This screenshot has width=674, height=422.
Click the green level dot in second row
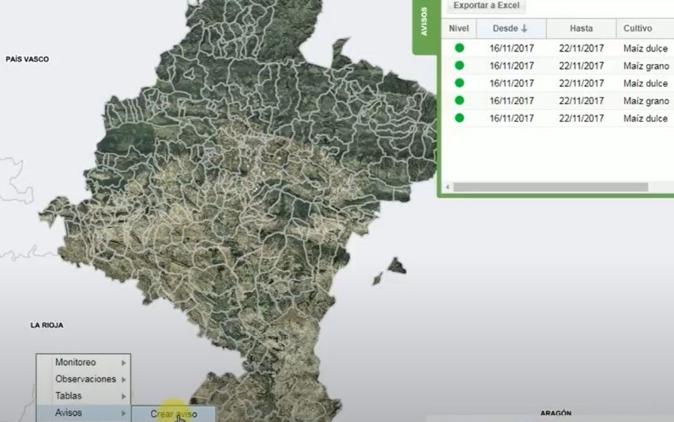[x=459, y=66]
